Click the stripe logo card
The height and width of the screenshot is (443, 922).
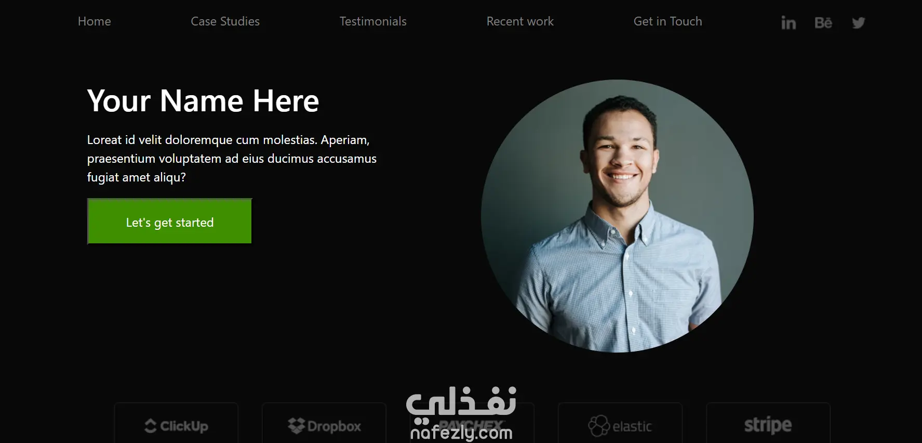coord(768,423)
